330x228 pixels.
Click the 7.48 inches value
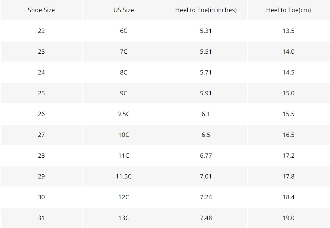pos(206,218)
